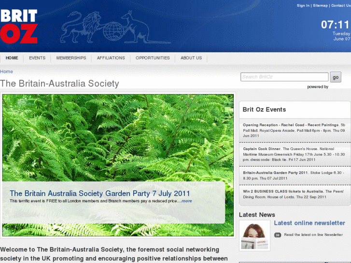Click the Brit Oz Events heading
Screen dimensions: 351x263
tap(264, 110)
